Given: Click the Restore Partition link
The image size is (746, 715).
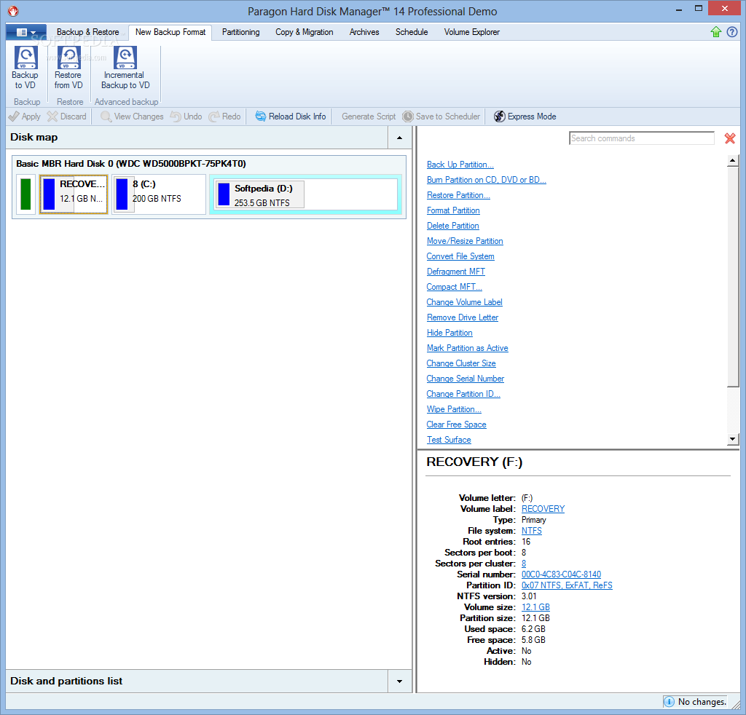Looking at the screenshot, I should tap(458, 195).
